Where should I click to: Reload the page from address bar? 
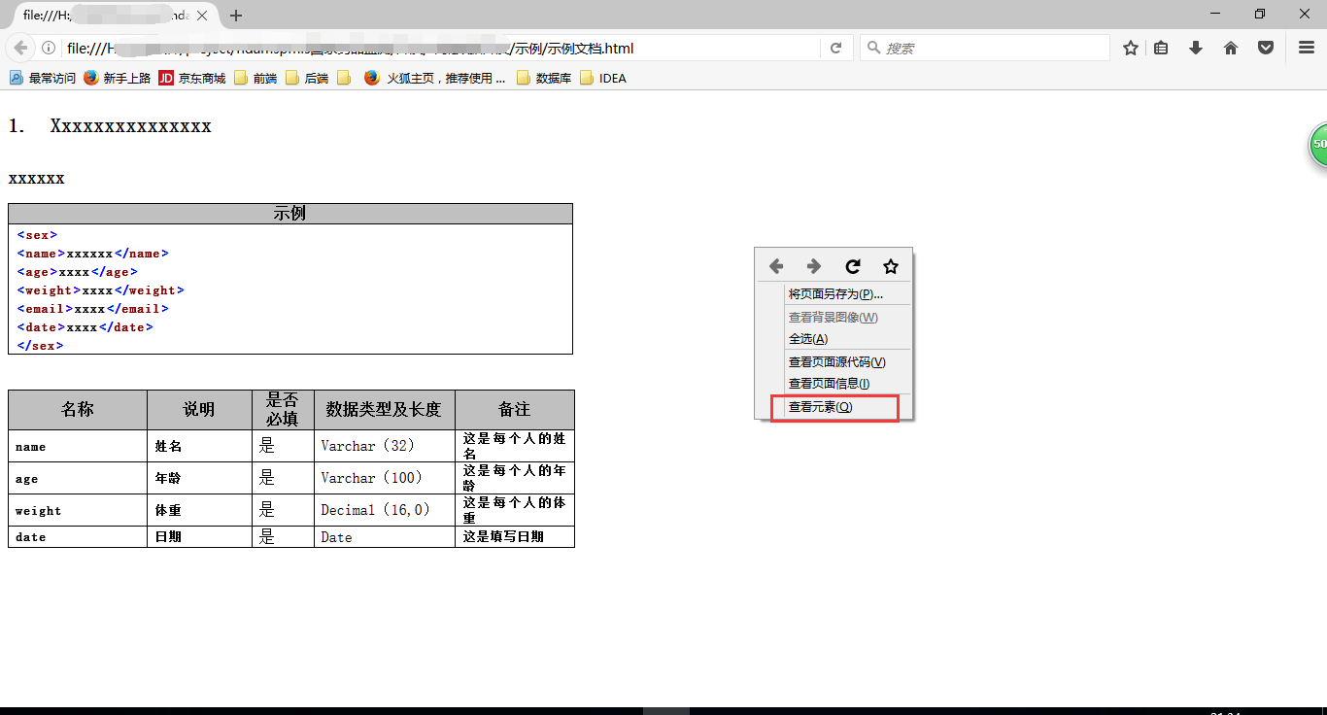coord(835,48)
